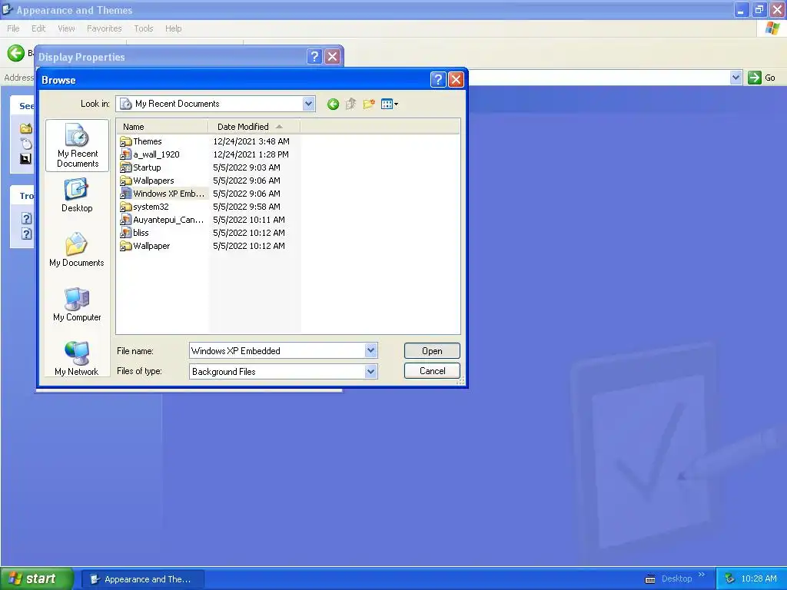Select the Themes folder icon
Viewport: 787px width, 590px height.
point(125,141)
